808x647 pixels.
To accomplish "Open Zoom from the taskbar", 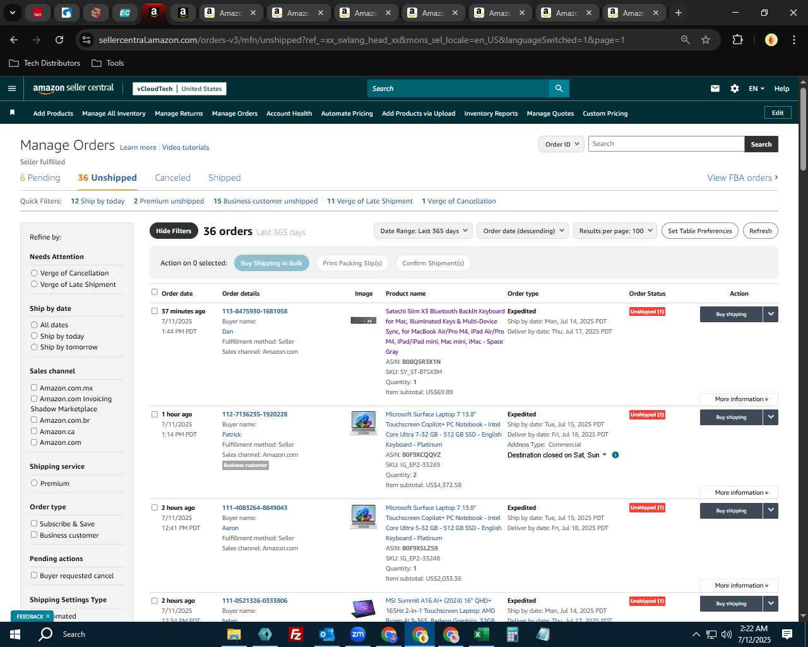I will pyautogui.click(x=358, y=634).
